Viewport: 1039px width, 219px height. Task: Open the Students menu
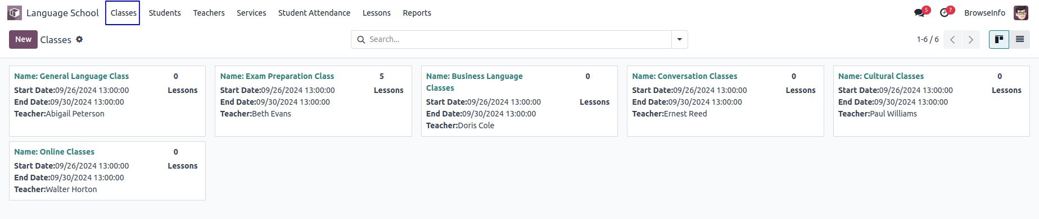[165, 12]
